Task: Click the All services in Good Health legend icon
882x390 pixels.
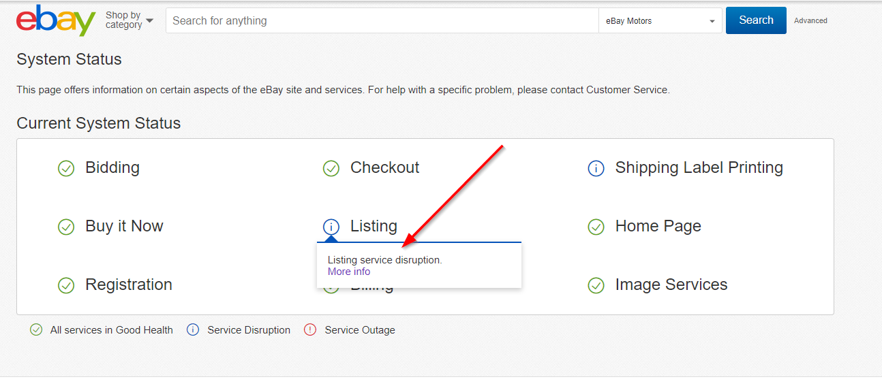Action: point(36,330)
